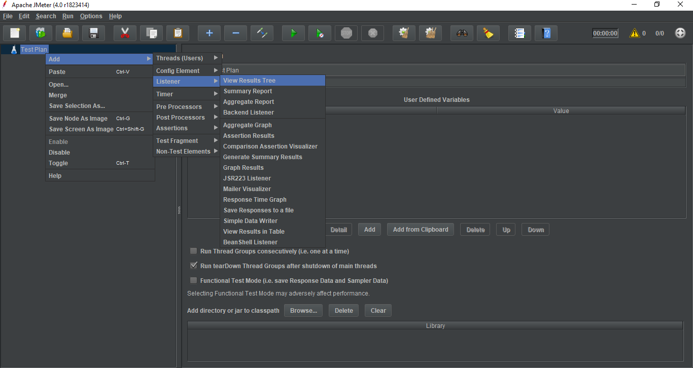Viewport: 693px width, 368px height.
Task: Enable Run Thread Groups consecutively checkbox
Action: point(193,251)
